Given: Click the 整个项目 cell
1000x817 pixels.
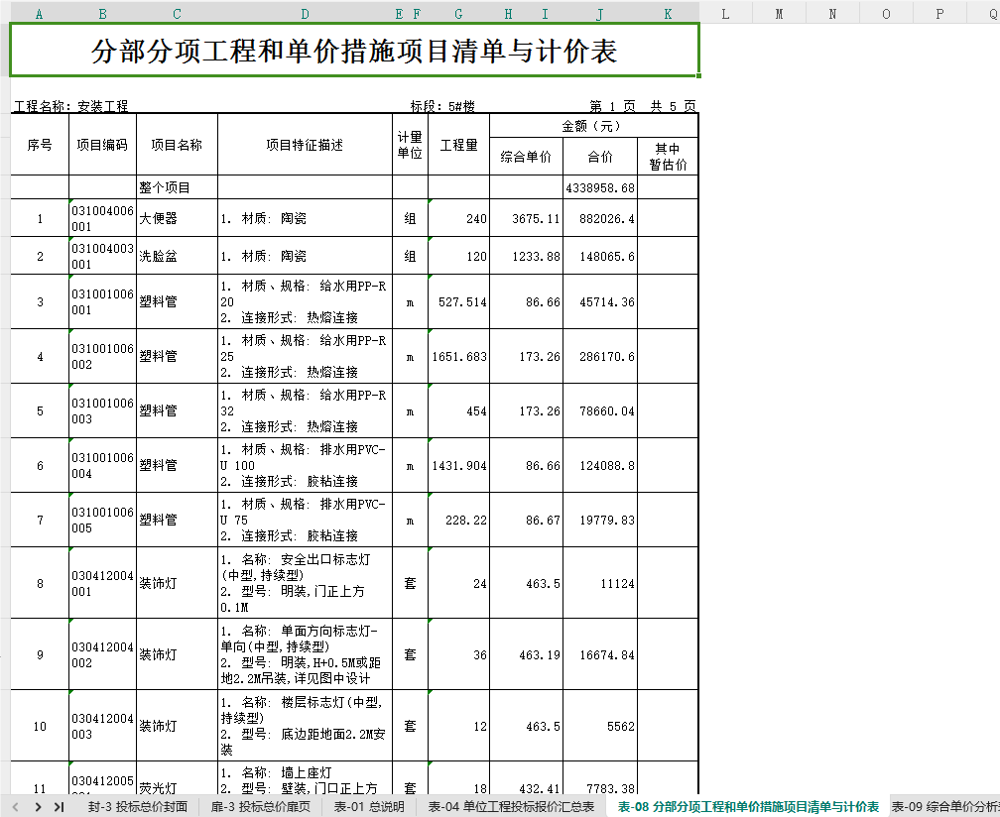Looking at the screenshot, I should click(177, 187).
